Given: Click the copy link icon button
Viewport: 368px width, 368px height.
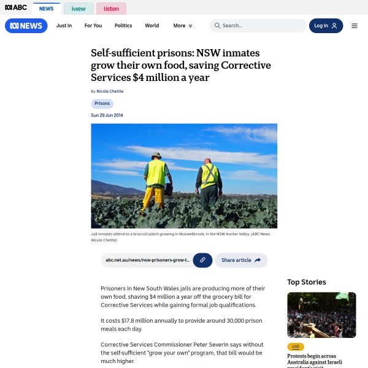Looking at the screenshot, I should [202, 260].
